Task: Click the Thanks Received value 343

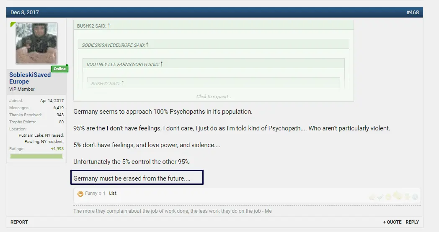Action: 60,115
